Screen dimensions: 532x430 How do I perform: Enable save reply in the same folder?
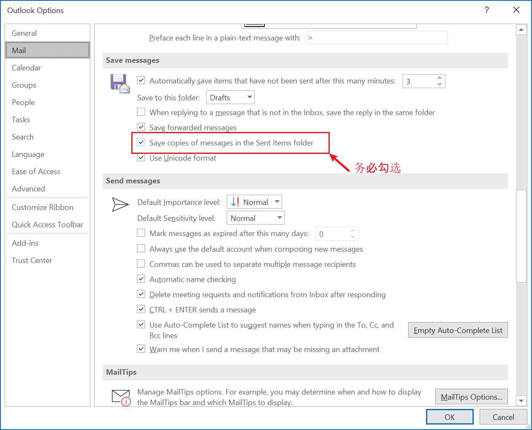point(141,112)
